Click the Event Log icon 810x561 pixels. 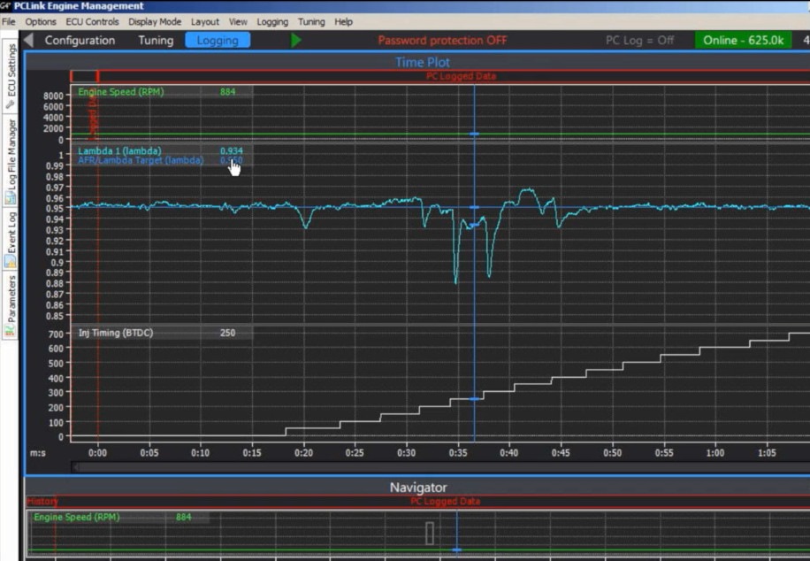(x=10, y=262)
